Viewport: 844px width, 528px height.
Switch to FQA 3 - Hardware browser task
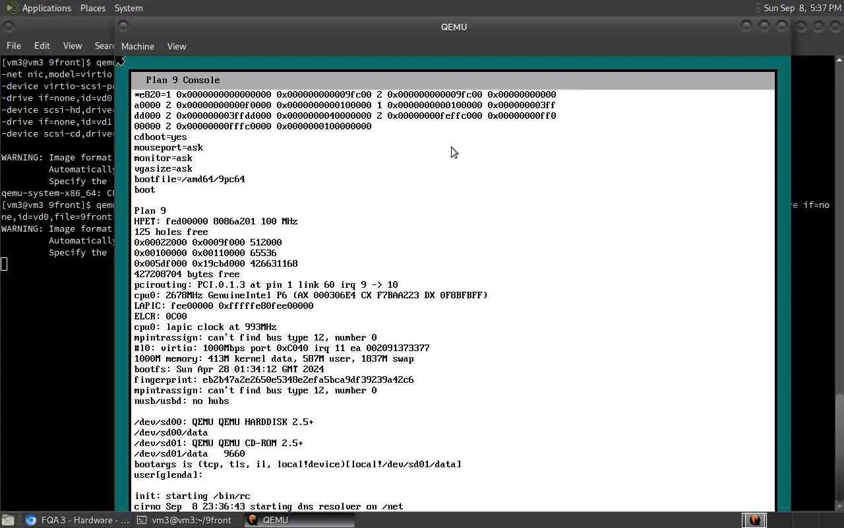[78, 520]
